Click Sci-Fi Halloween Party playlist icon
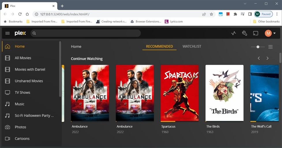282x148 pixels. click(x=8, y=116)
